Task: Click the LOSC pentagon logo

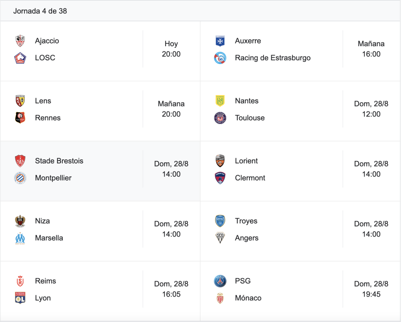Action: click(20, 58)
